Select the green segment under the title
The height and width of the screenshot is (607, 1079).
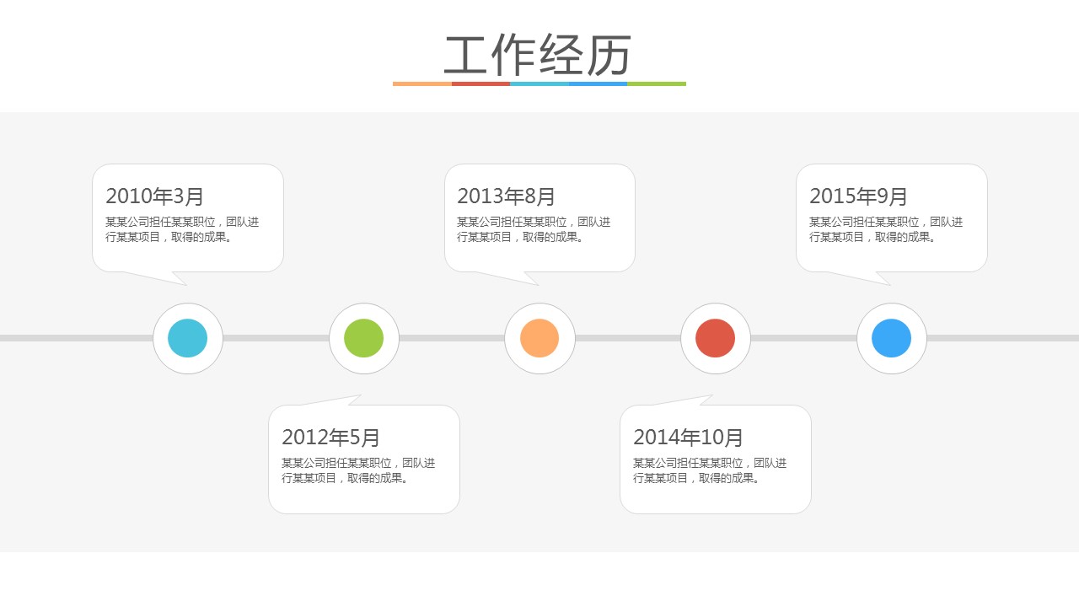657,83
